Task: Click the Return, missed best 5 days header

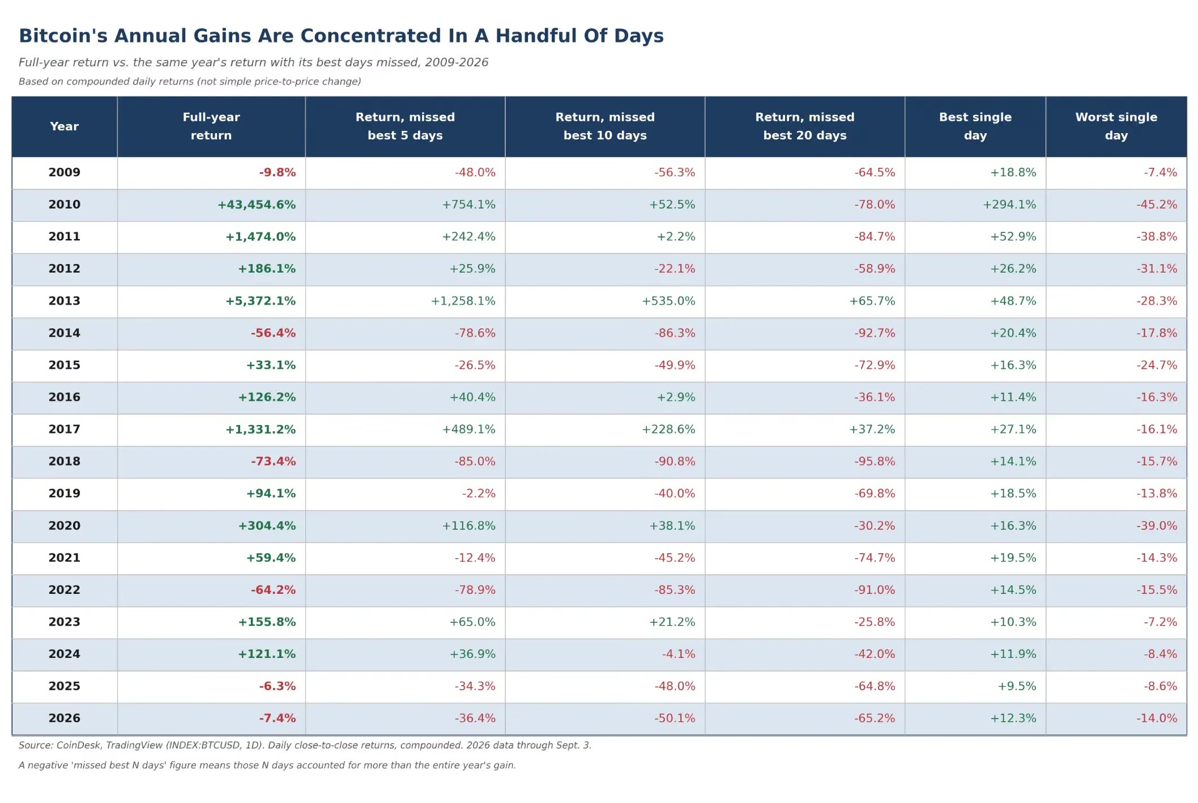Action: pos(405,126)
